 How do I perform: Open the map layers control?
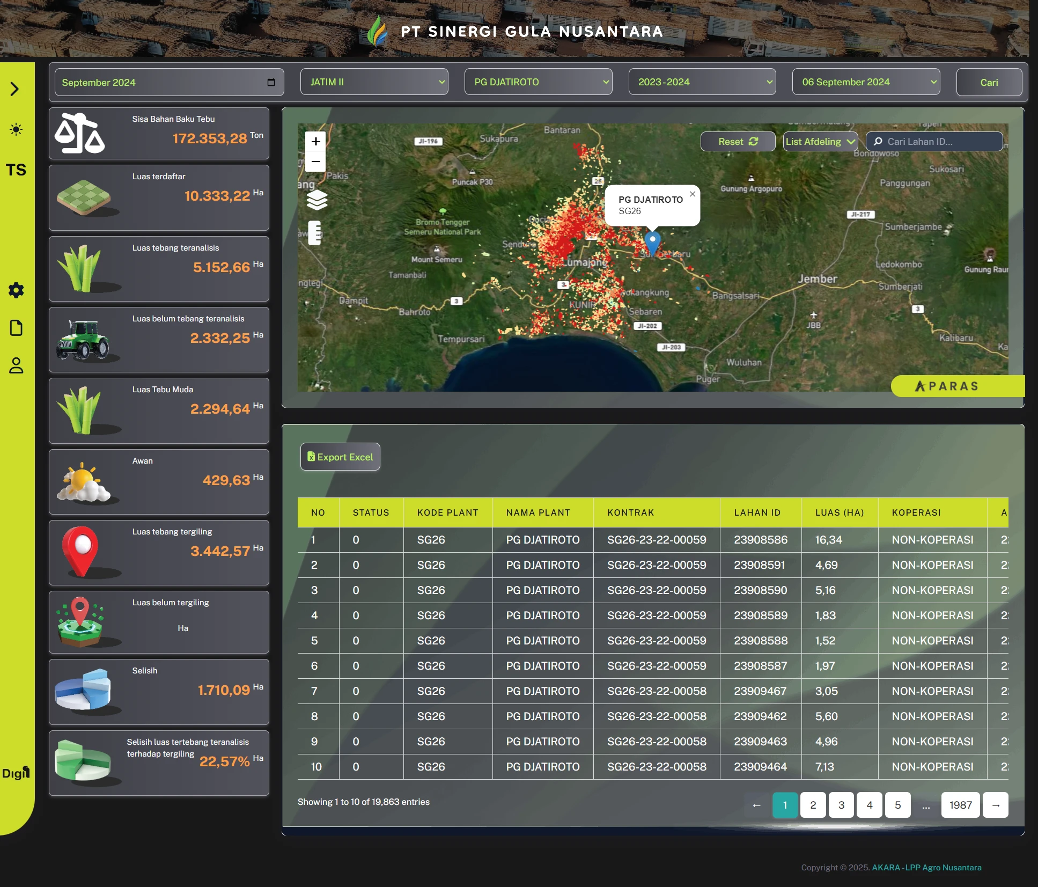316,200
